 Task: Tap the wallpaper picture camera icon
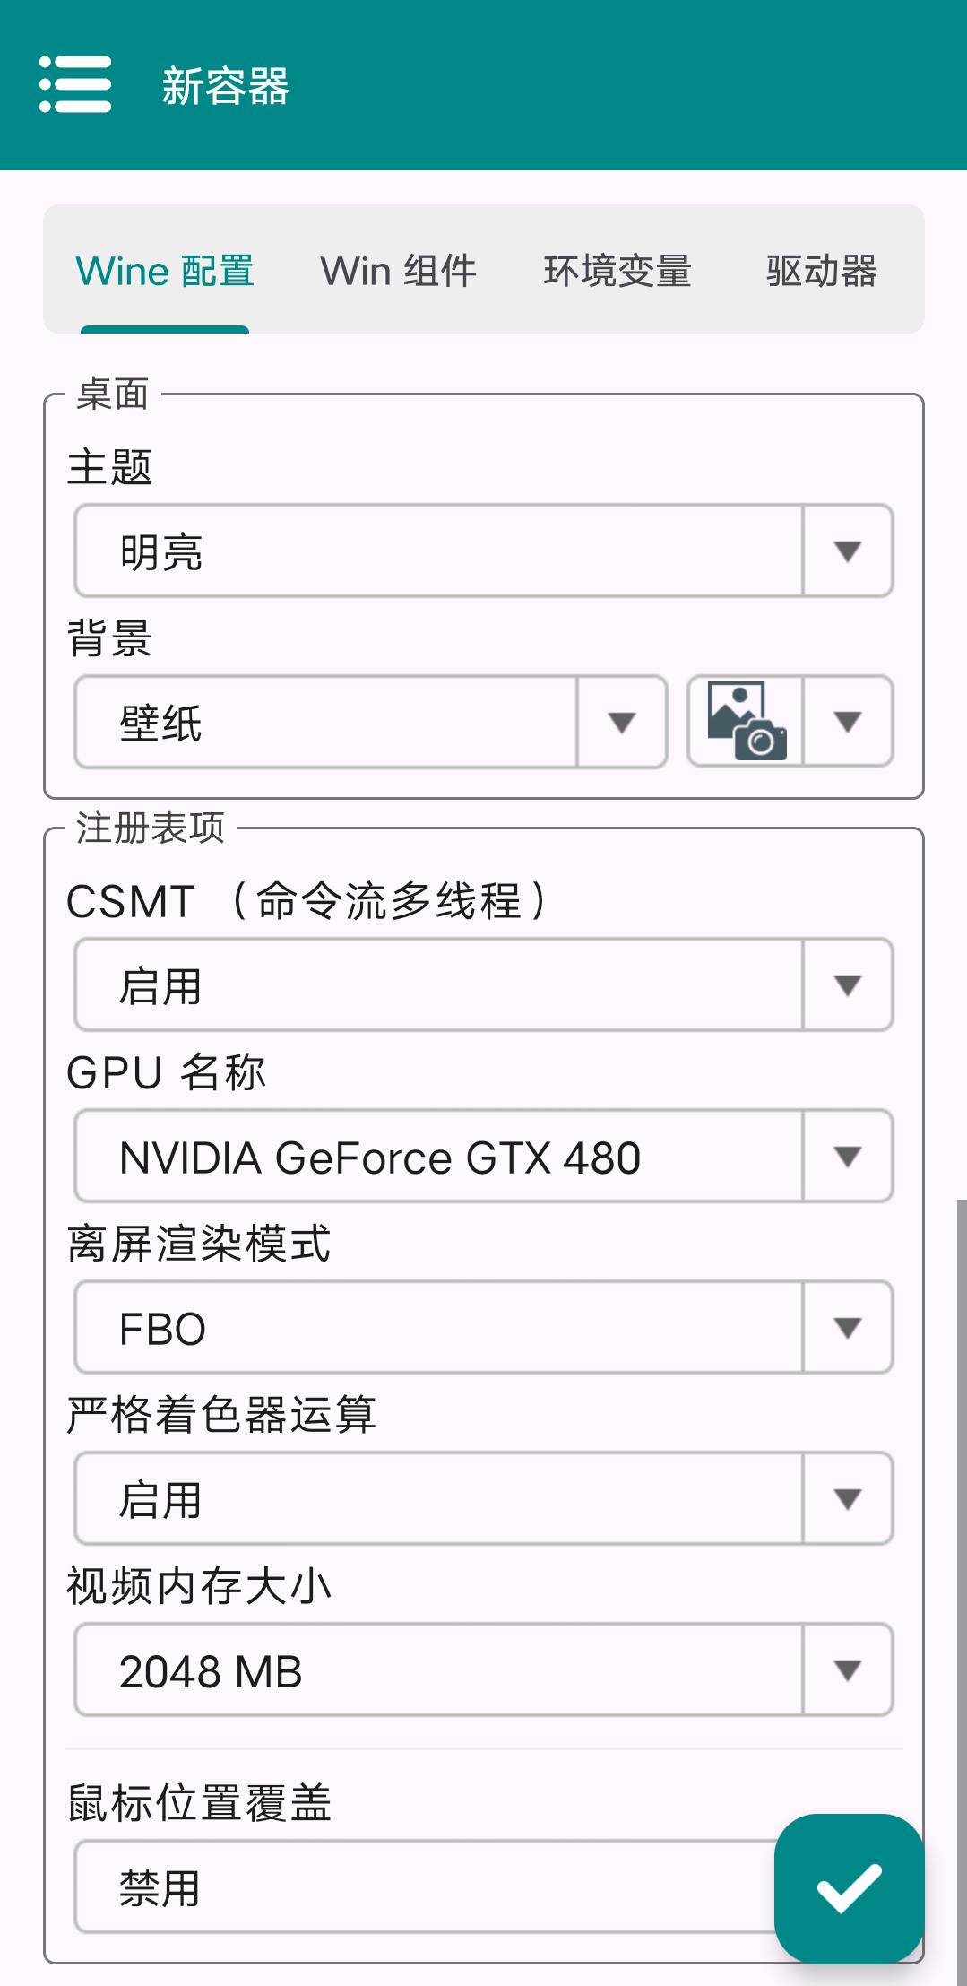click(x=747, y=721)
